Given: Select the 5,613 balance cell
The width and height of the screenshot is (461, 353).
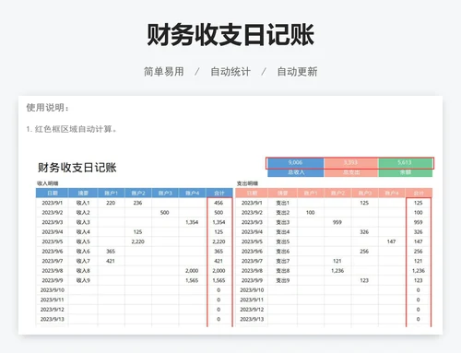Looking at the screenshot, I should [405, 162].
